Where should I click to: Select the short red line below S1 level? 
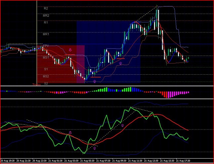96,77
